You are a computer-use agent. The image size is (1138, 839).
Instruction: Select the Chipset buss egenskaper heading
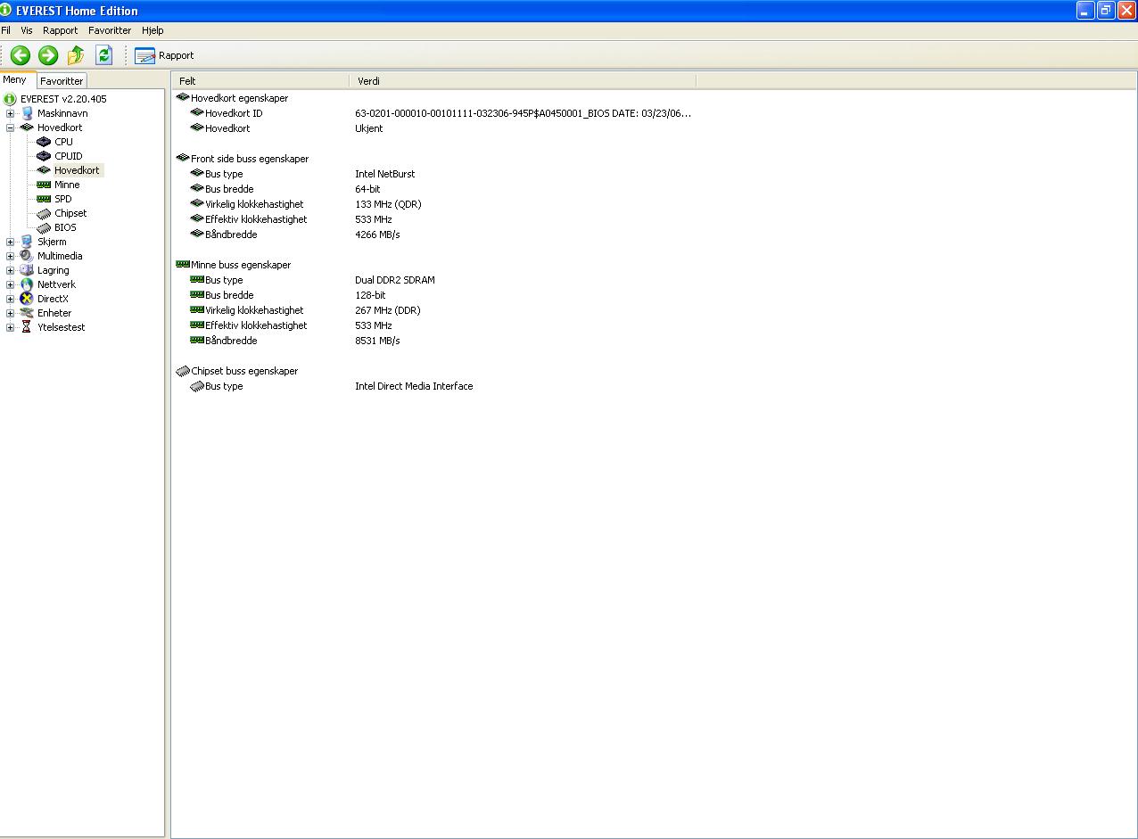click(245, 371)
